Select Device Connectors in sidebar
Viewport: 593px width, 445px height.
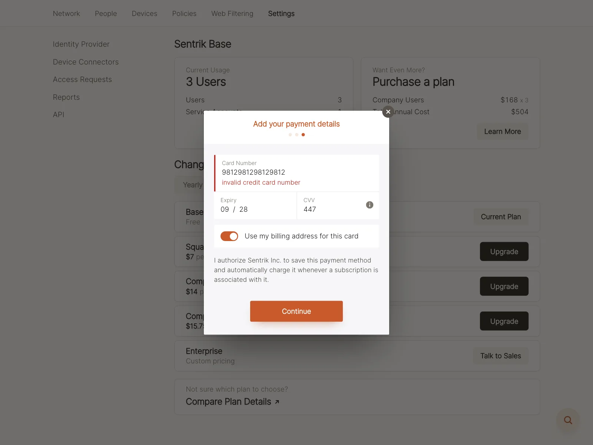(86, 62)
